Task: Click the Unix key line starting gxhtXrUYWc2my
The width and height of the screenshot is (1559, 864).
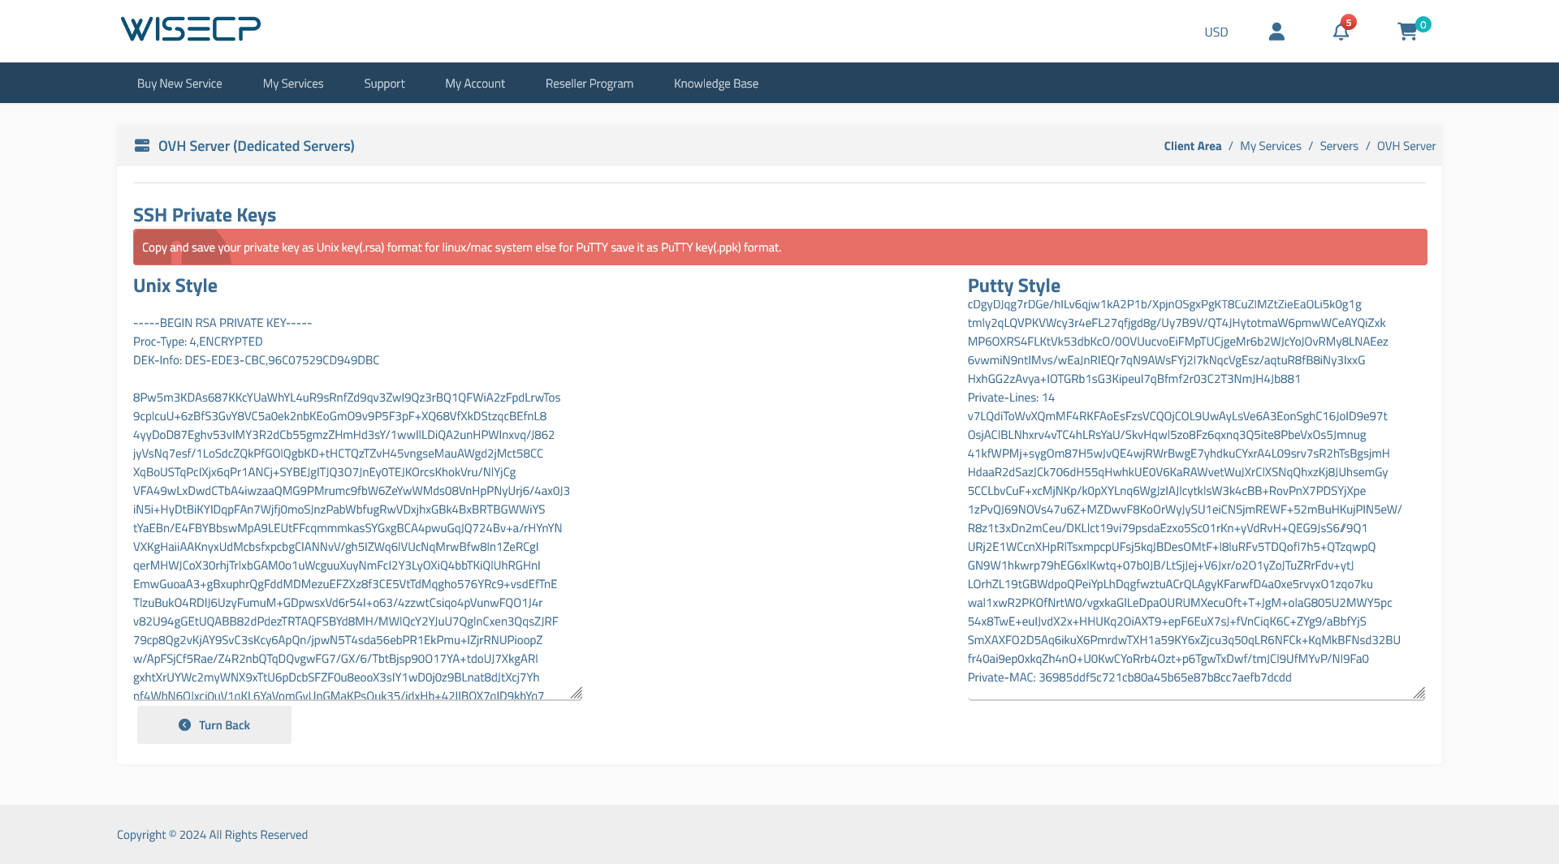Action: click(336, 677)
